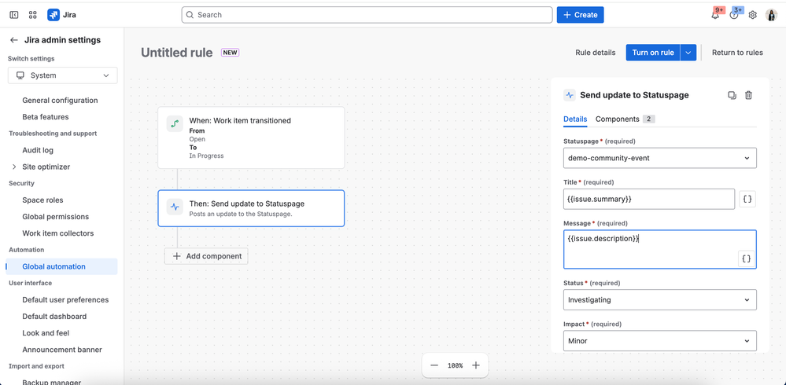Select the When: Work item transitioned card
Image resolution: width=786 pixels, height=385 pixels.
pyautogui.click(x=251, y=137)
